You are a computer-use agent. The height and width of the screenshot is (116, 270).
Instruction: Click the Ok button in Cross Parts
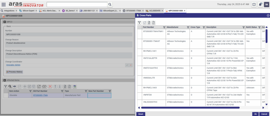pos(255,114)
